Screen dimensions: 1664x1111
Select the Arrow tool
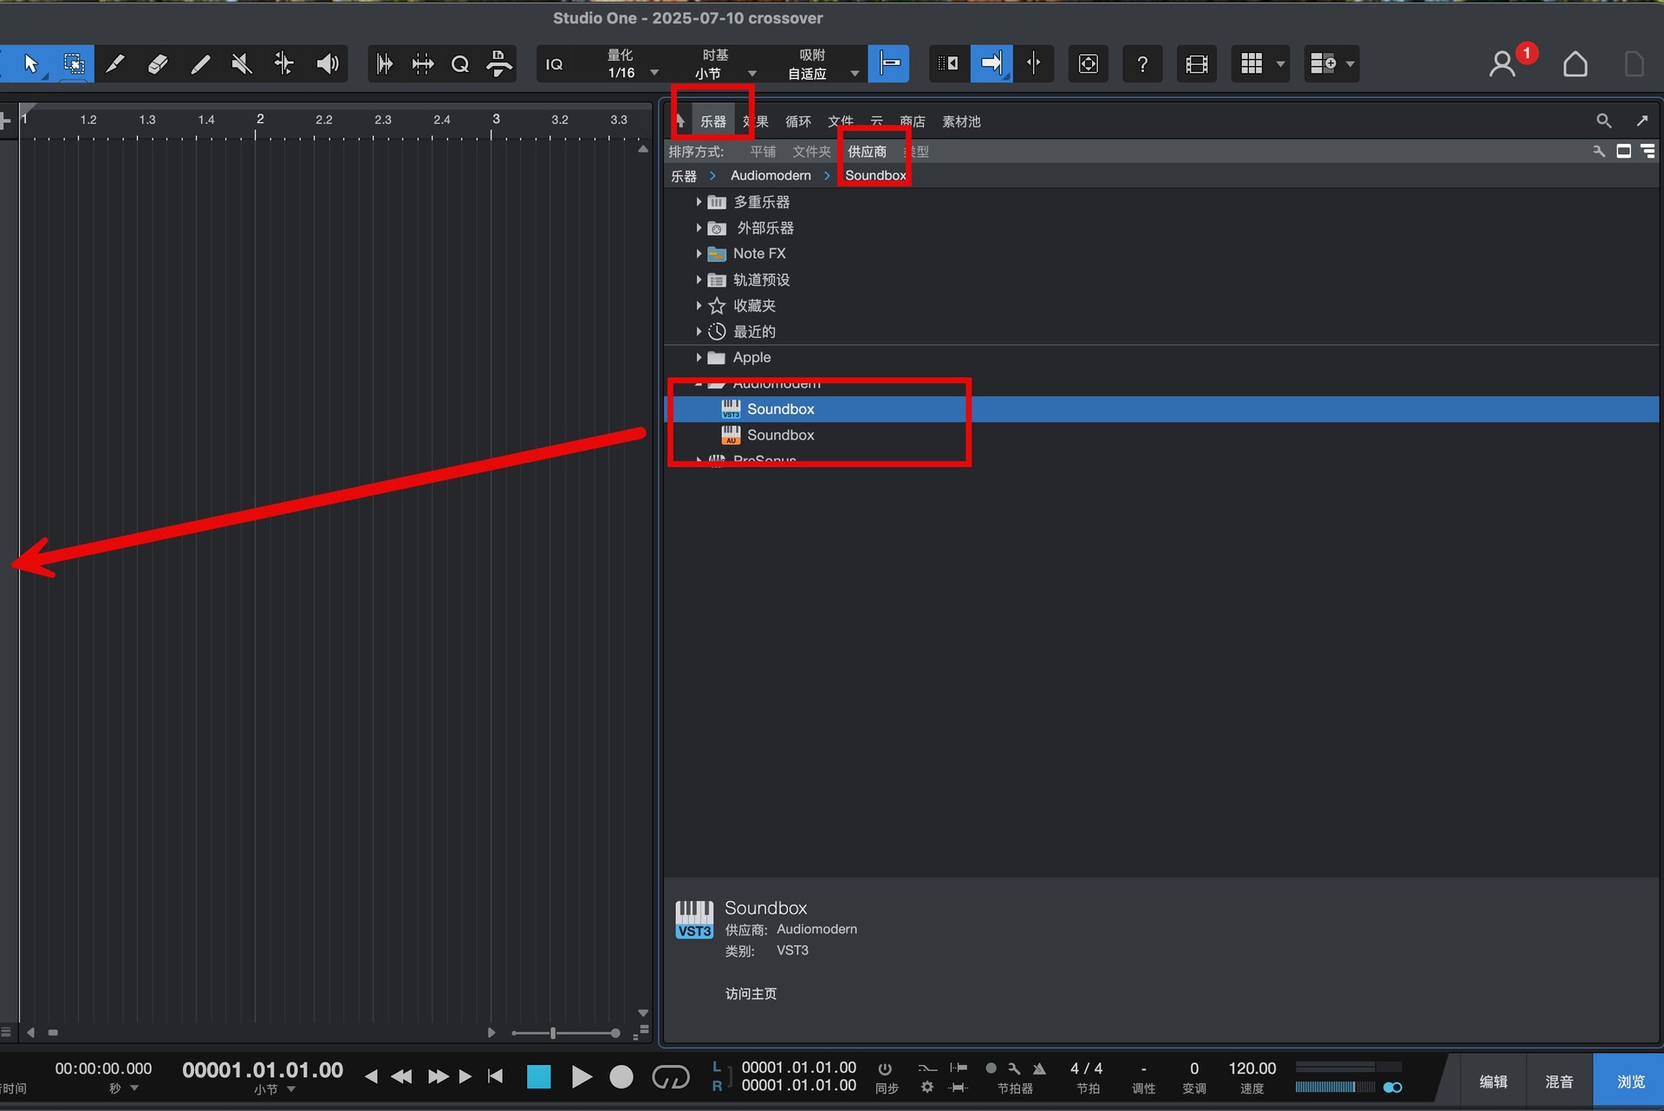(31, 63)
